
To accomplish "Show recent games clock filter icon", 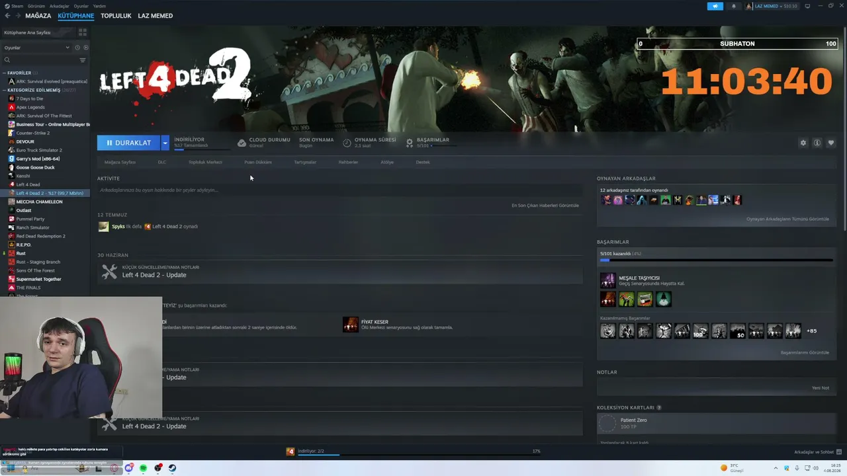I will (77, 48).
